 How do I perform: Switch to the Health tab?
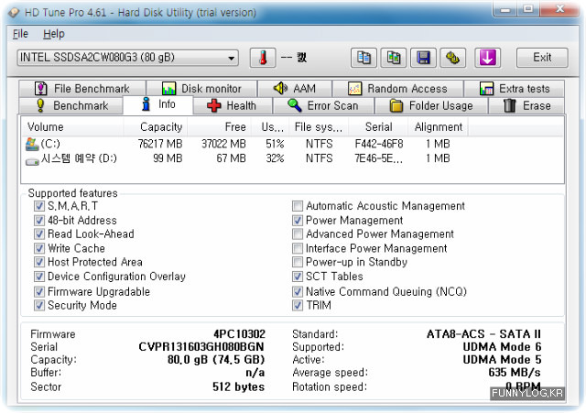coord(232,106)
